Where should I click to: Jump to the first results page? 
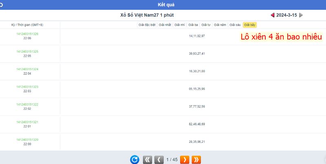click(148, 160)
